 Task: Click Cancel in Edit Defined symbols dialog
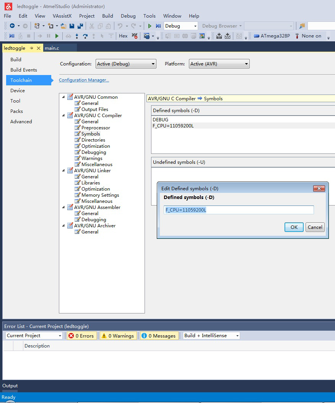(315, 227)
